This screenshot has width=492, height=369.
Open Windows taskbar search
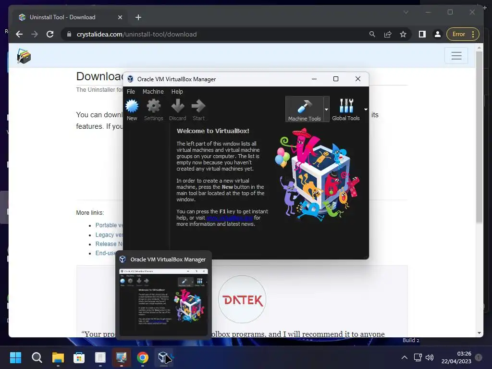tap(37, 357)
